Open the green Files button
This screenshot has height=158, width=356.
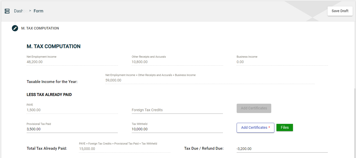pyautogui.click(x=284, y=127)
